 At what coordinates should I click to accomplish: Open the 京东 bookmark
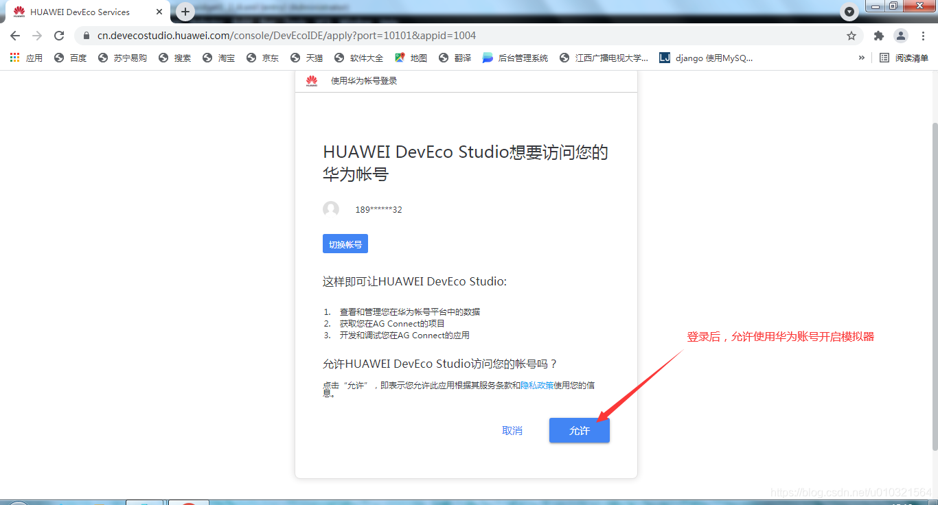coord(262,58)
